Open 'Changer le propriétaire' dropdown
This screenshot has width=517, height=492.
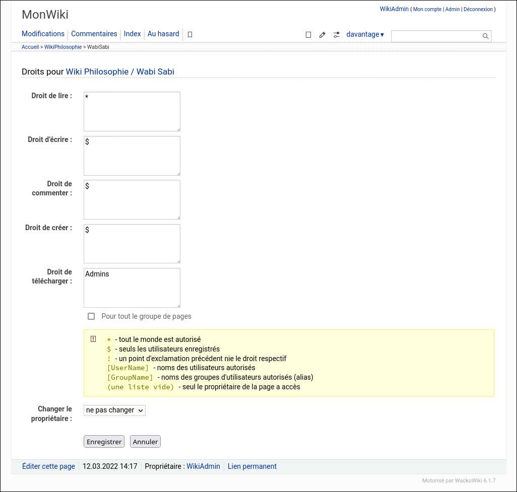tap(114, 410)
